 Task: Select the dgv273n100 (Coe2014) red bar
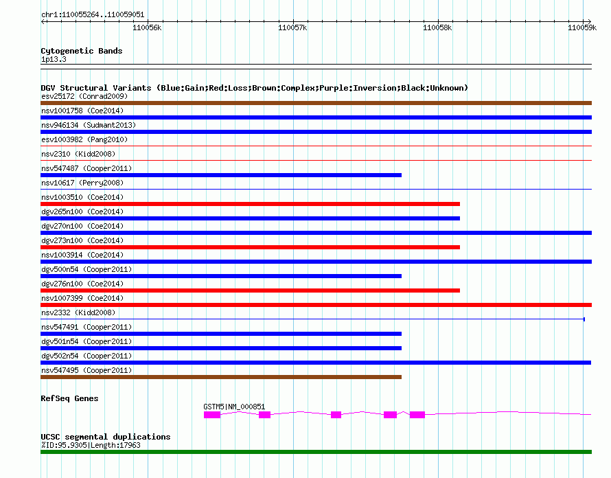point(250,247)
